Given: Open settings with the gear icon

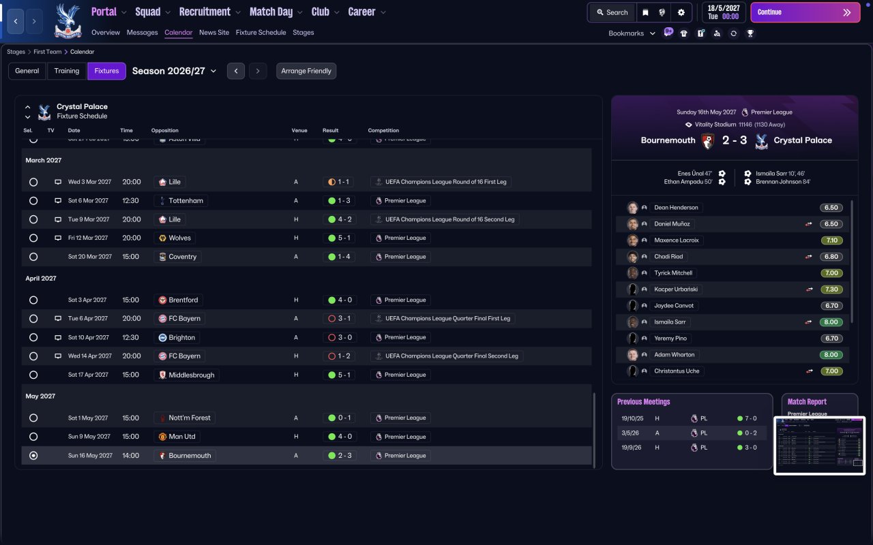Looking at the screenshot, I should pos(681,12).
